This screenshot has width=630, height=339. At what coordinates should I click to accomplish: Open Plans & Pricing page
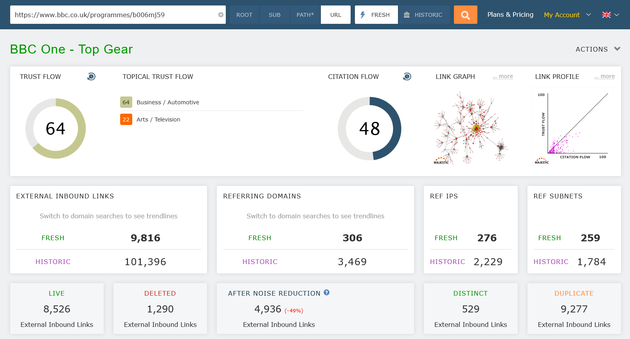(x=510, y=15)
